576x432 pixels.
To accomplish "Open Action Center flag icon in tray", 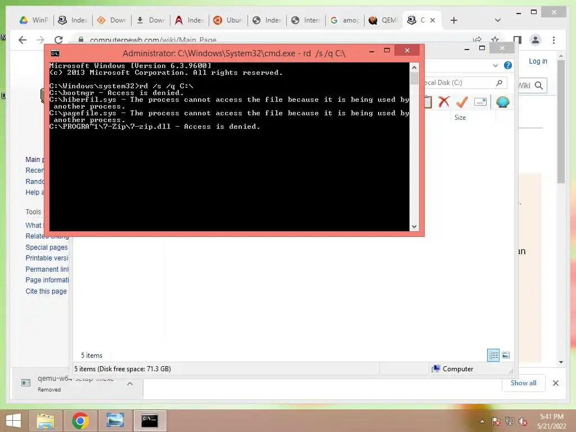I will click(x=496, y=421).
